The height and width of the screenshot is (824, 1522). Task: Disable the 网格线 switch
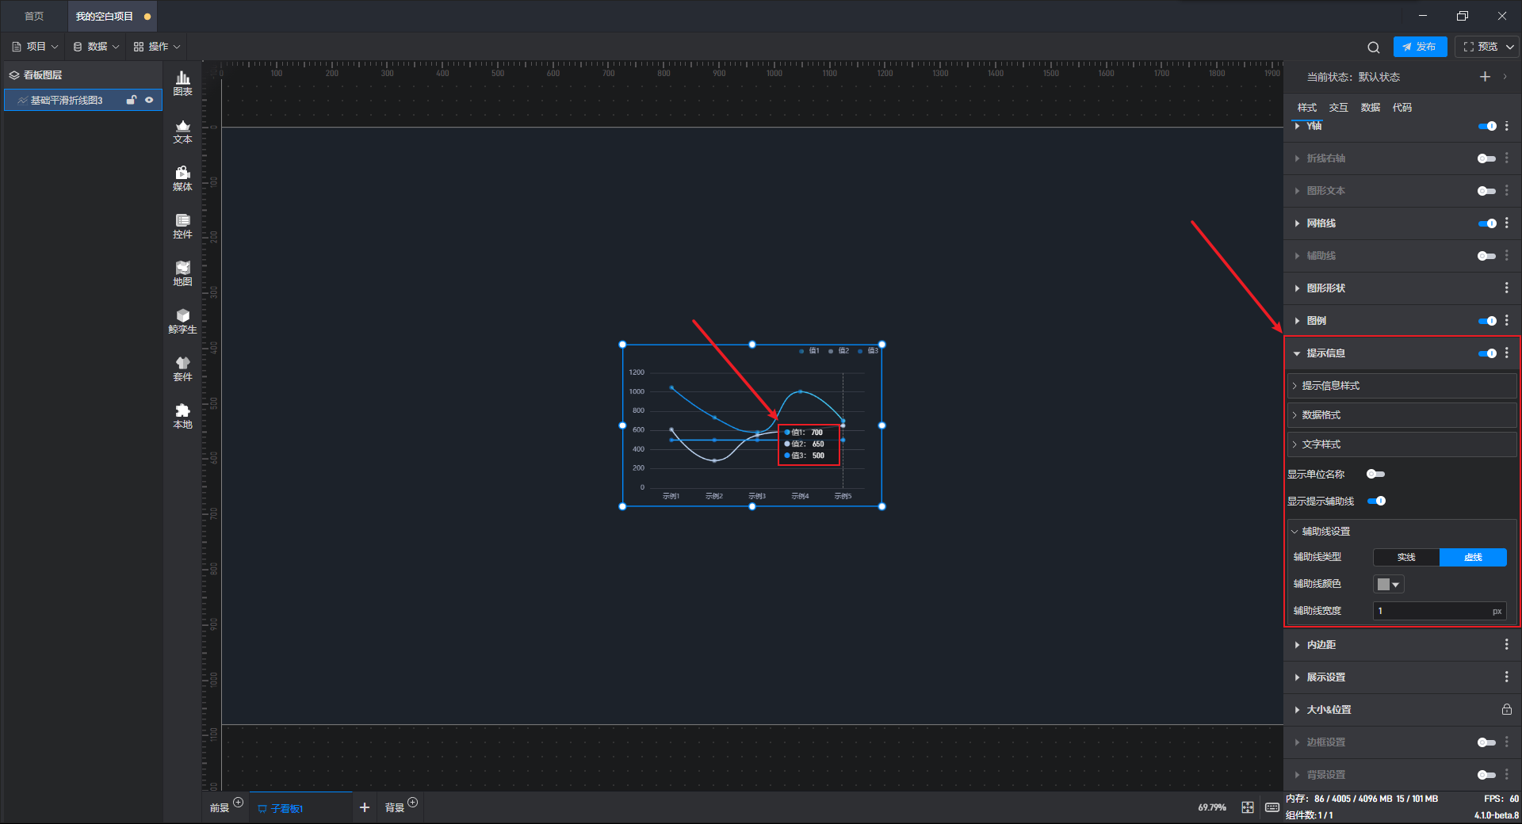tap(1487, 223)
